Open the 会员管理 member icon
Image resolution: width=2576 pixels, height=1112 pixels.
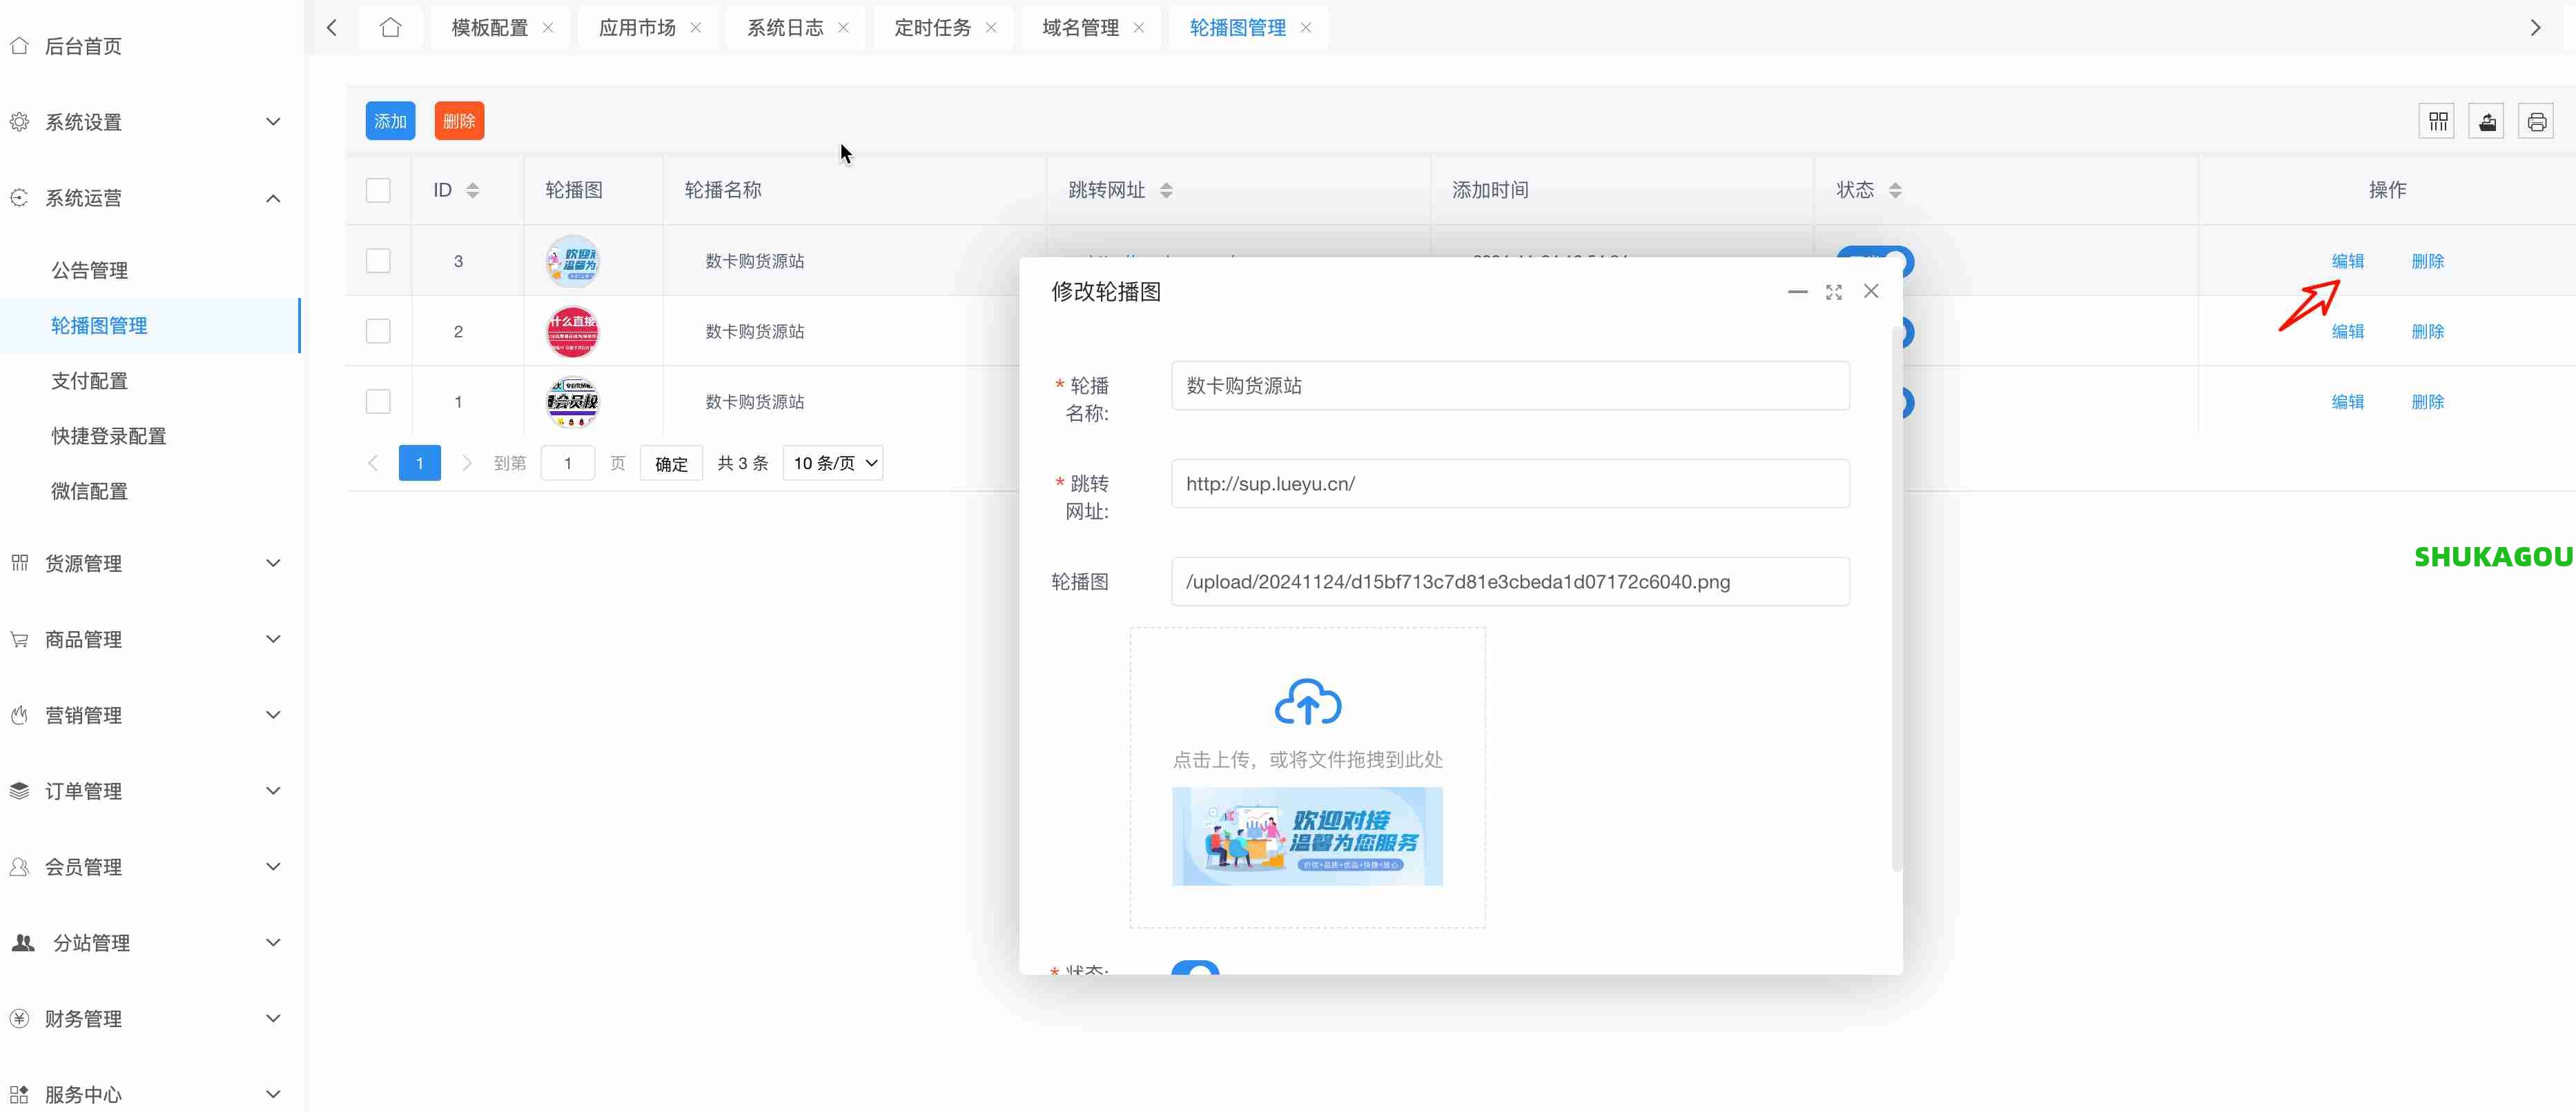tap(19, 866)
